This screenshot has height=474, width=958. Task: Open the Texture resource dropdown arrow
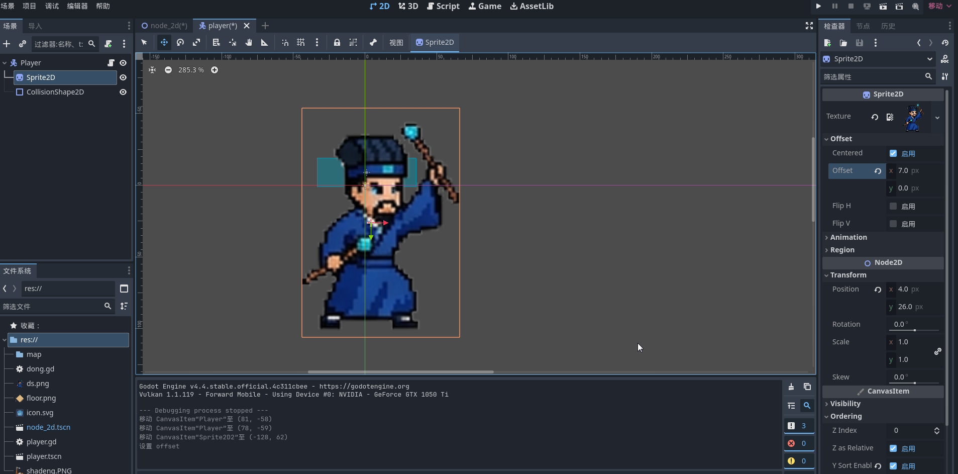click(937, 118)
